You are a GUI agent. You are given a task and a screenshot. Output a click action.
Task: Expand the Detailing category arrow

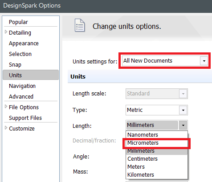pyautogui.click(x=6, y=32)
